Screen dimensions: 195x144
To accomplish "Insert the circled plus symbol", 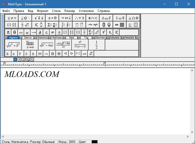I will click(59, 54).
